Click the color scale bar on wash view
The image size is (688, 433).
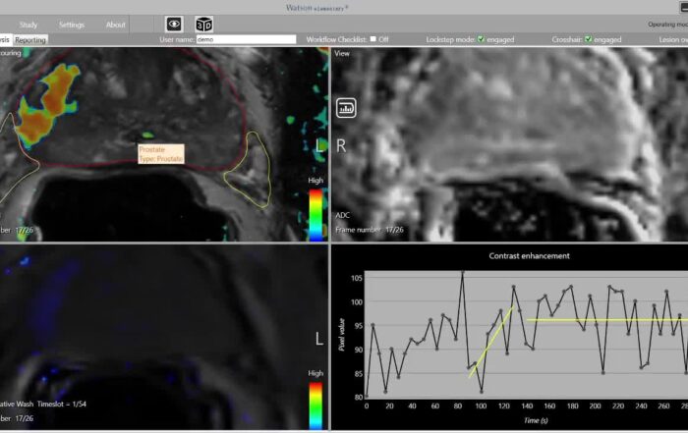point(315,405)
